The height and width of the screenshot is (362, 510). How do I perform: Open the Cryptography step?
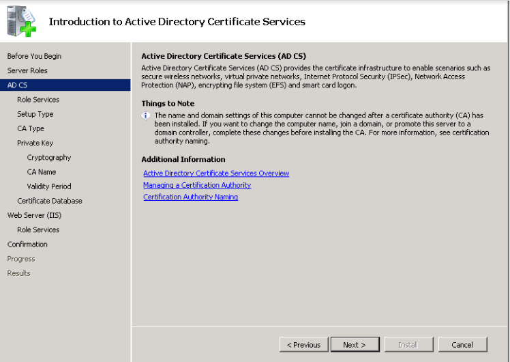[x=49, y=157]
